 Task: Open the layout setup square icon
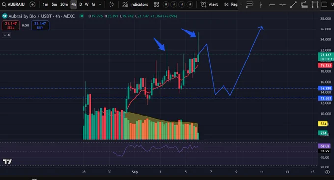tap(324, 4)
